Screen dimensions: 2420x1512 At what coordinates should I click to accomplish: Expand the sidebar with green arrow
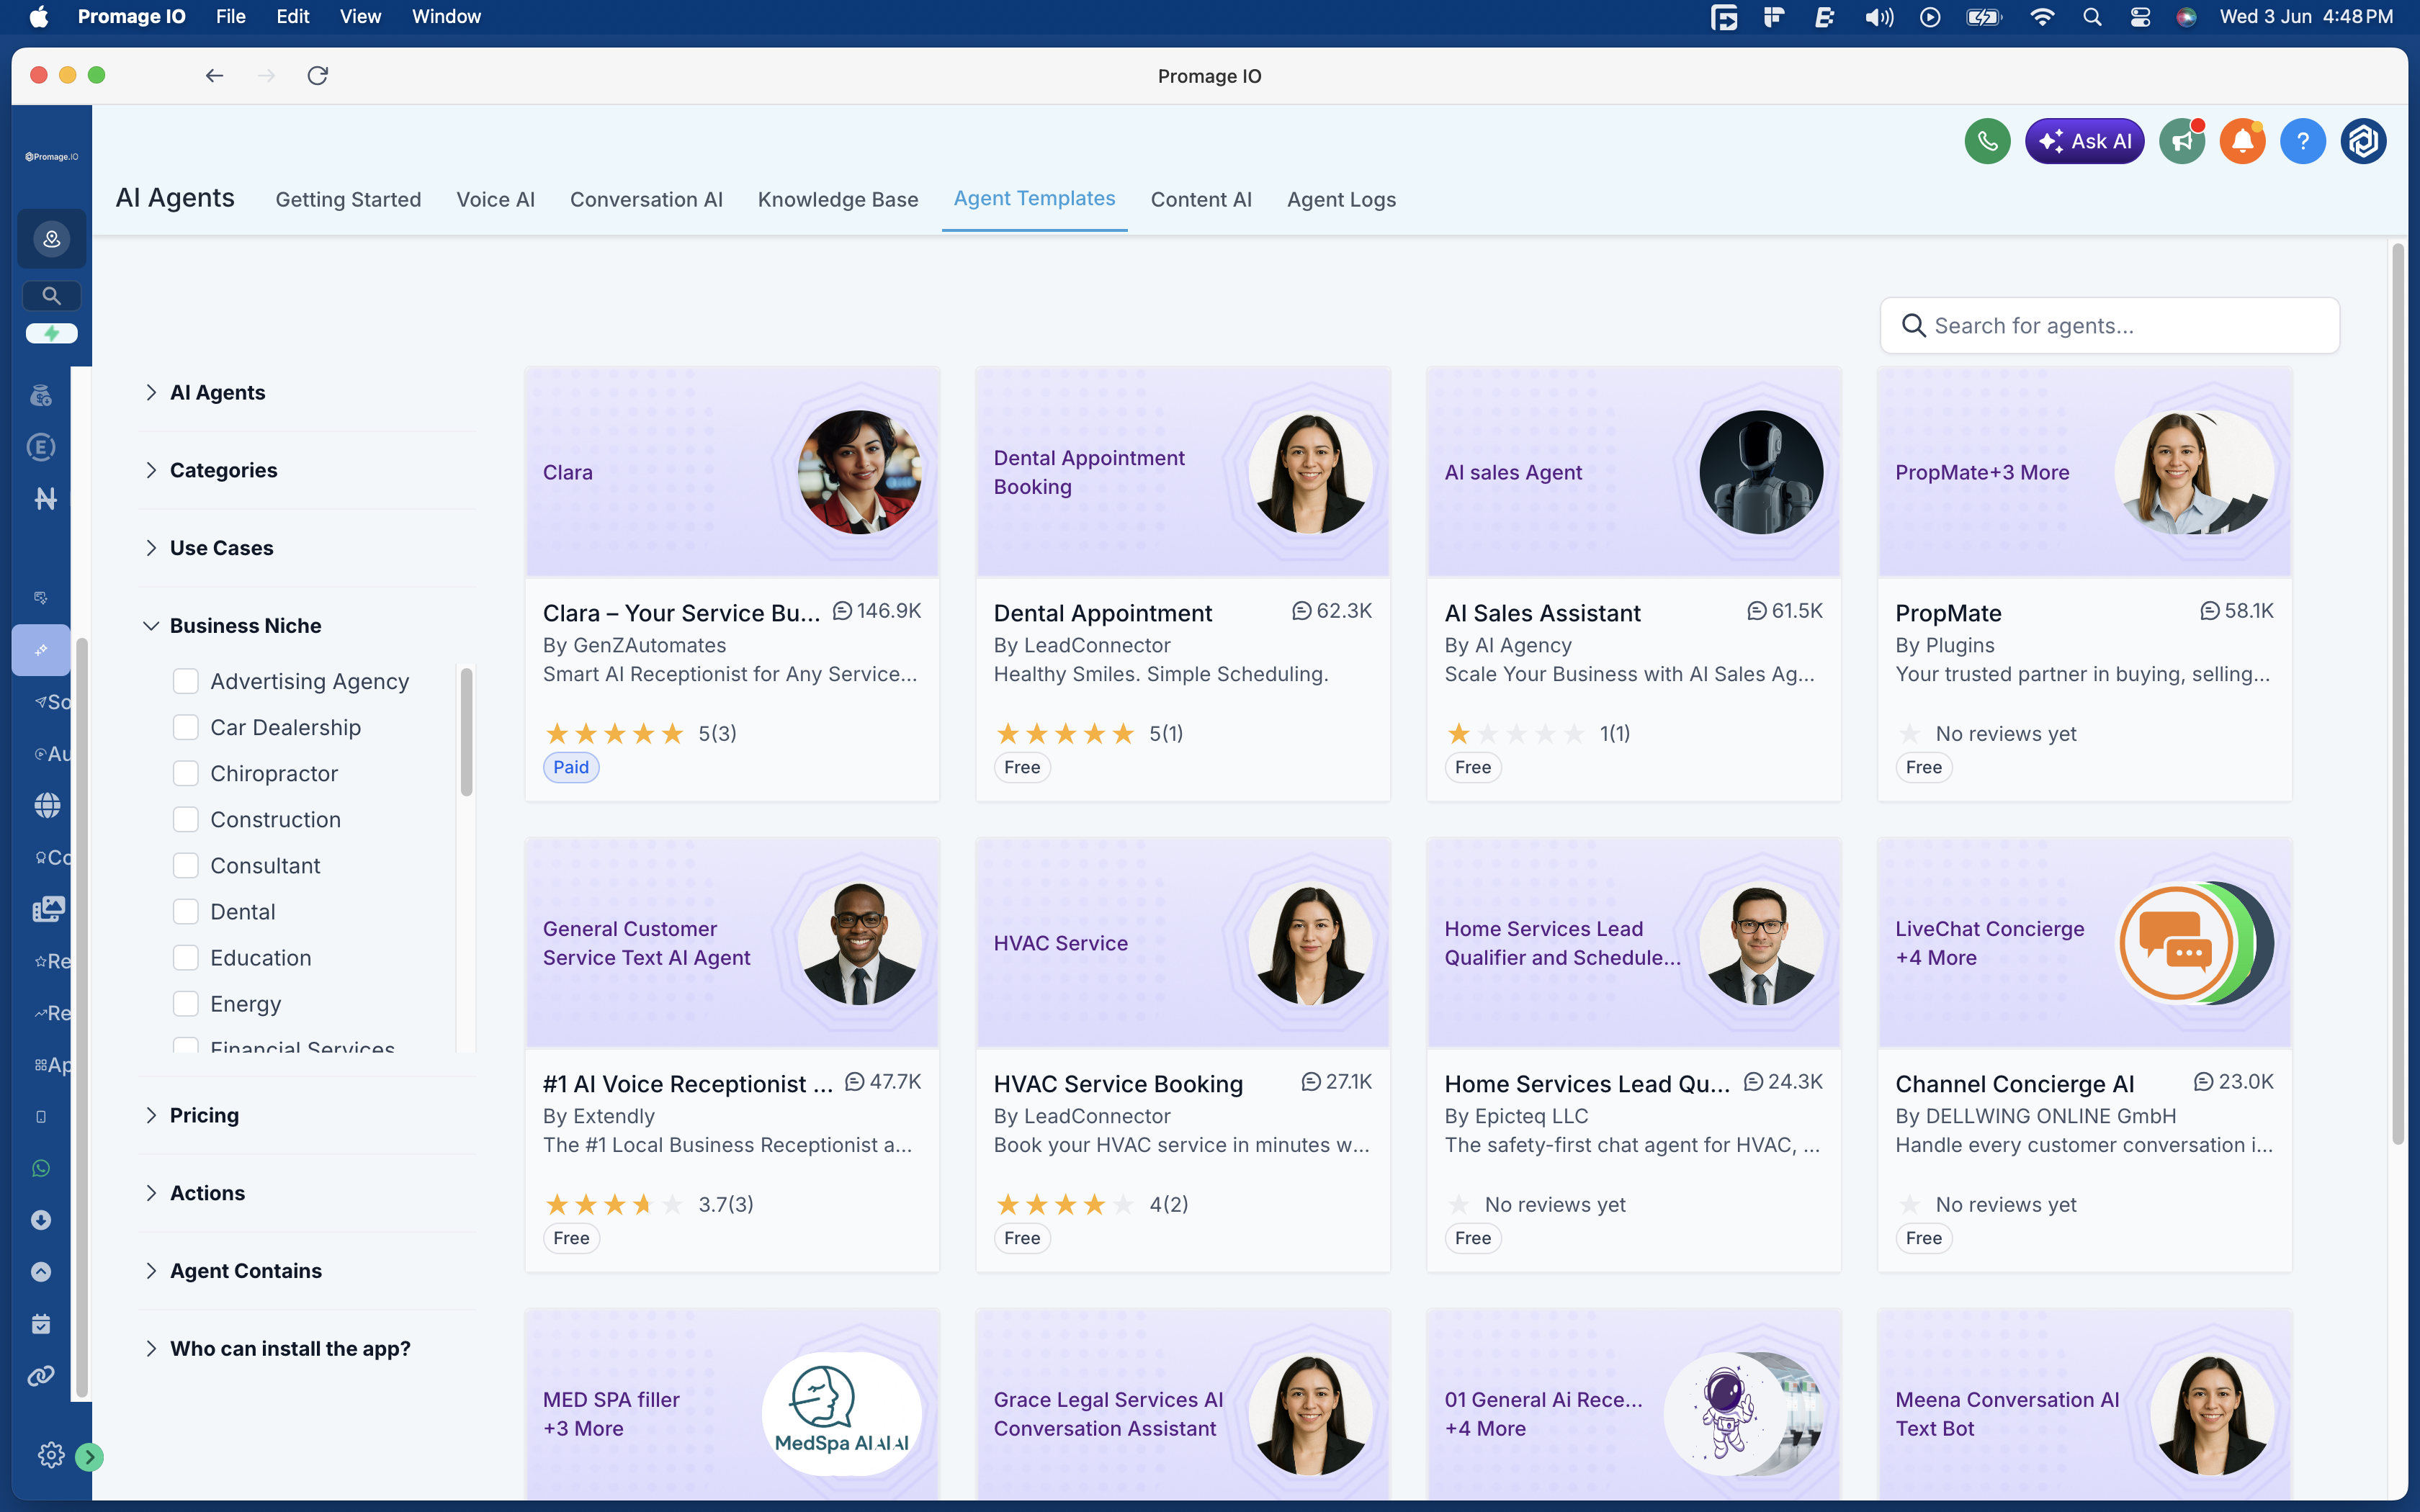(x=90, y=1457)
